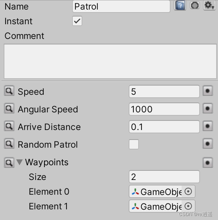Click the magnifier icon beside Speed
Viewport: 218px width, 220px height.
click(x=9, y=91)
